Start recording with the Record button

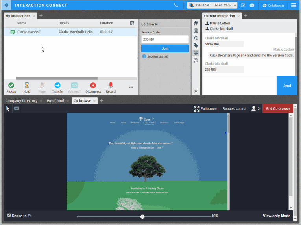pos(111,86)
